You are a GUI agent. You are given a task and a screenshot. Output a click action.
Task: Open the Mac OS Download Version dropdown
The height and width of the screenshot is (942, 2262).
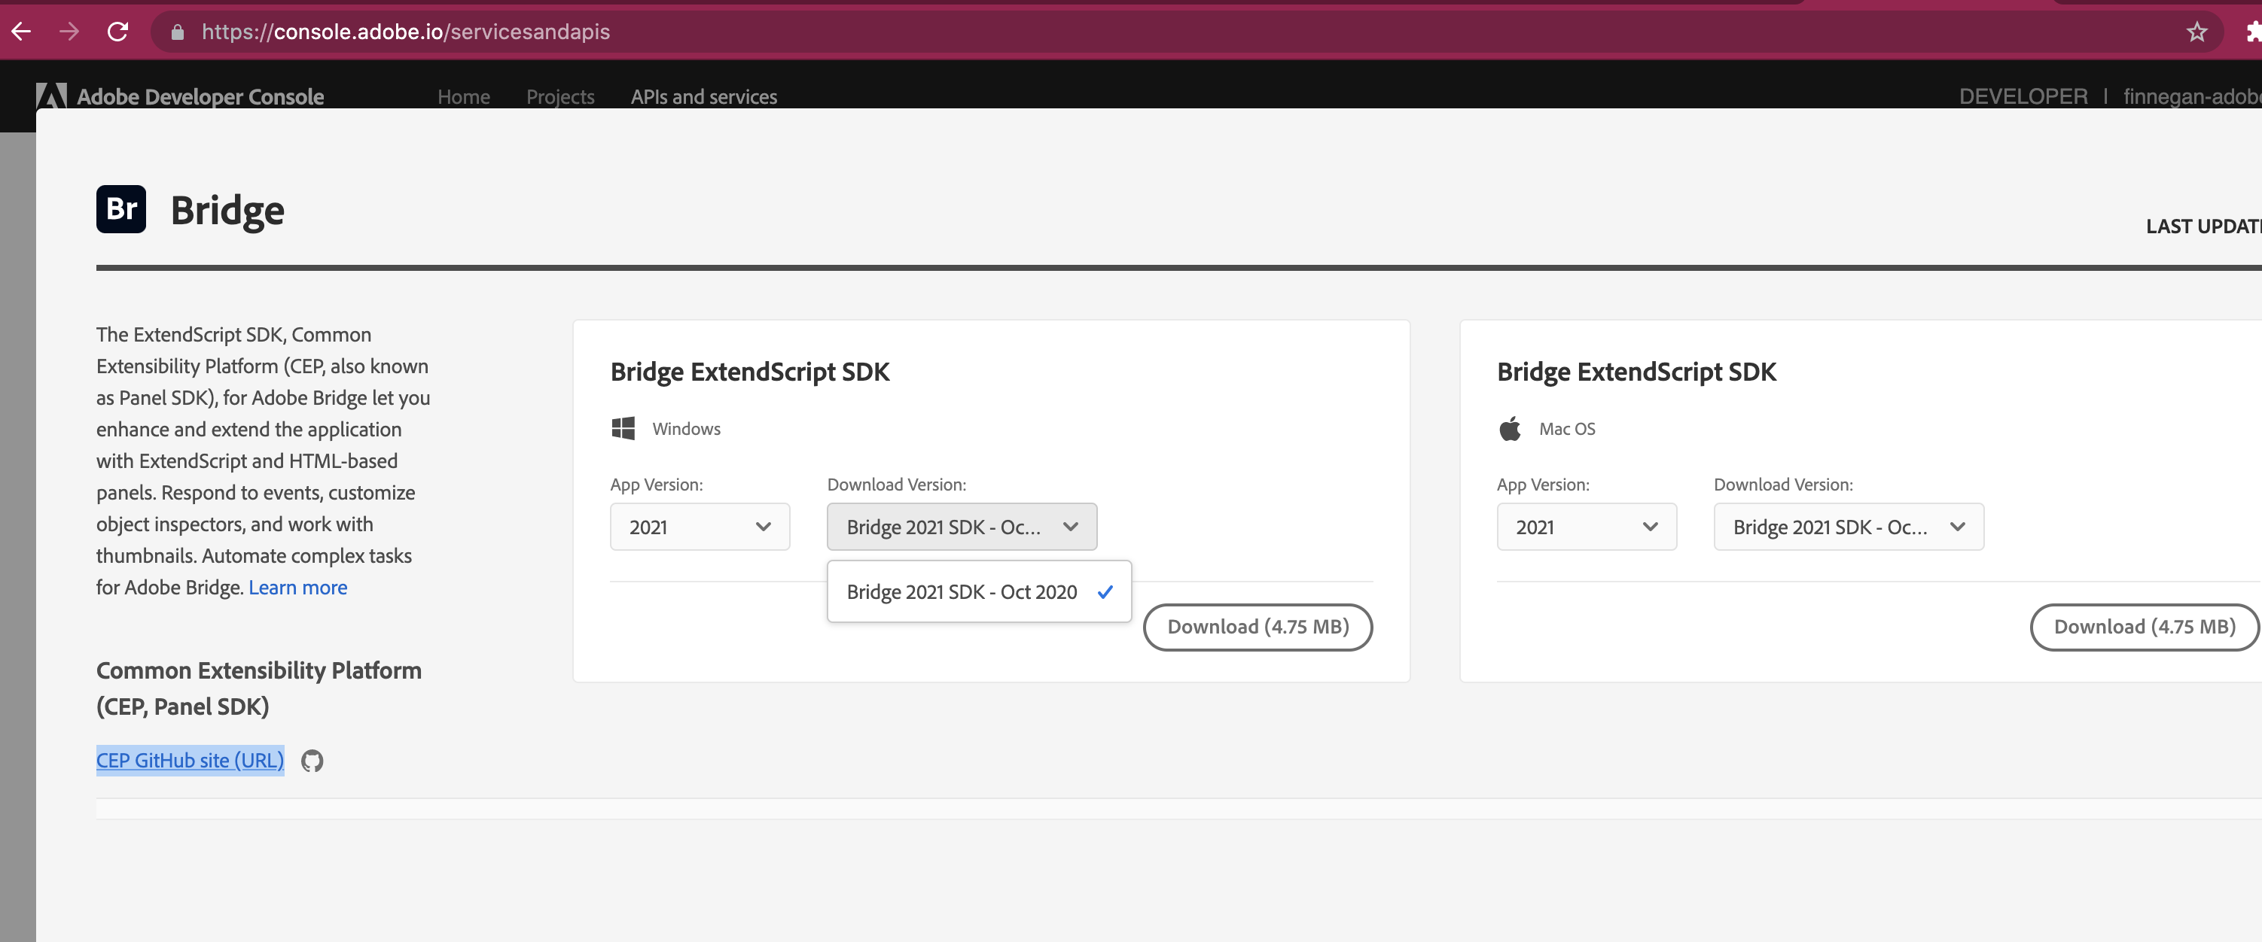click(1848, 526)
